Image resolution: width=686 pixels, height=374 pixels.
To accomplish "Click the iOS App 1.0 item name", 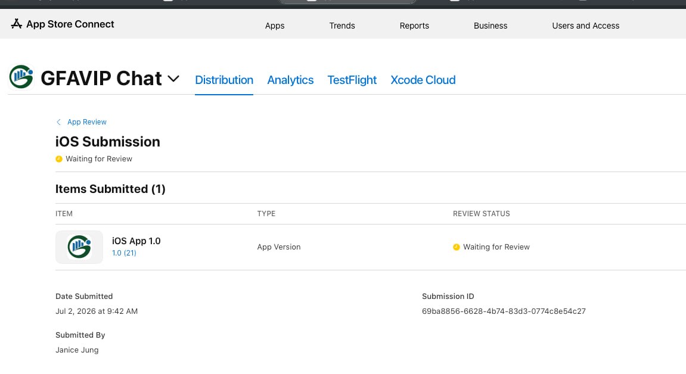I will (136, 241).
